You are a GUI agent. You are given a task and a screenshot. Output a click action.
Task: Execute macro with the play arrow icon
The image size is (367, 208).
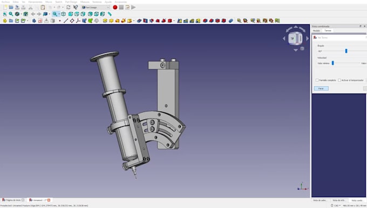pos(133,8)
